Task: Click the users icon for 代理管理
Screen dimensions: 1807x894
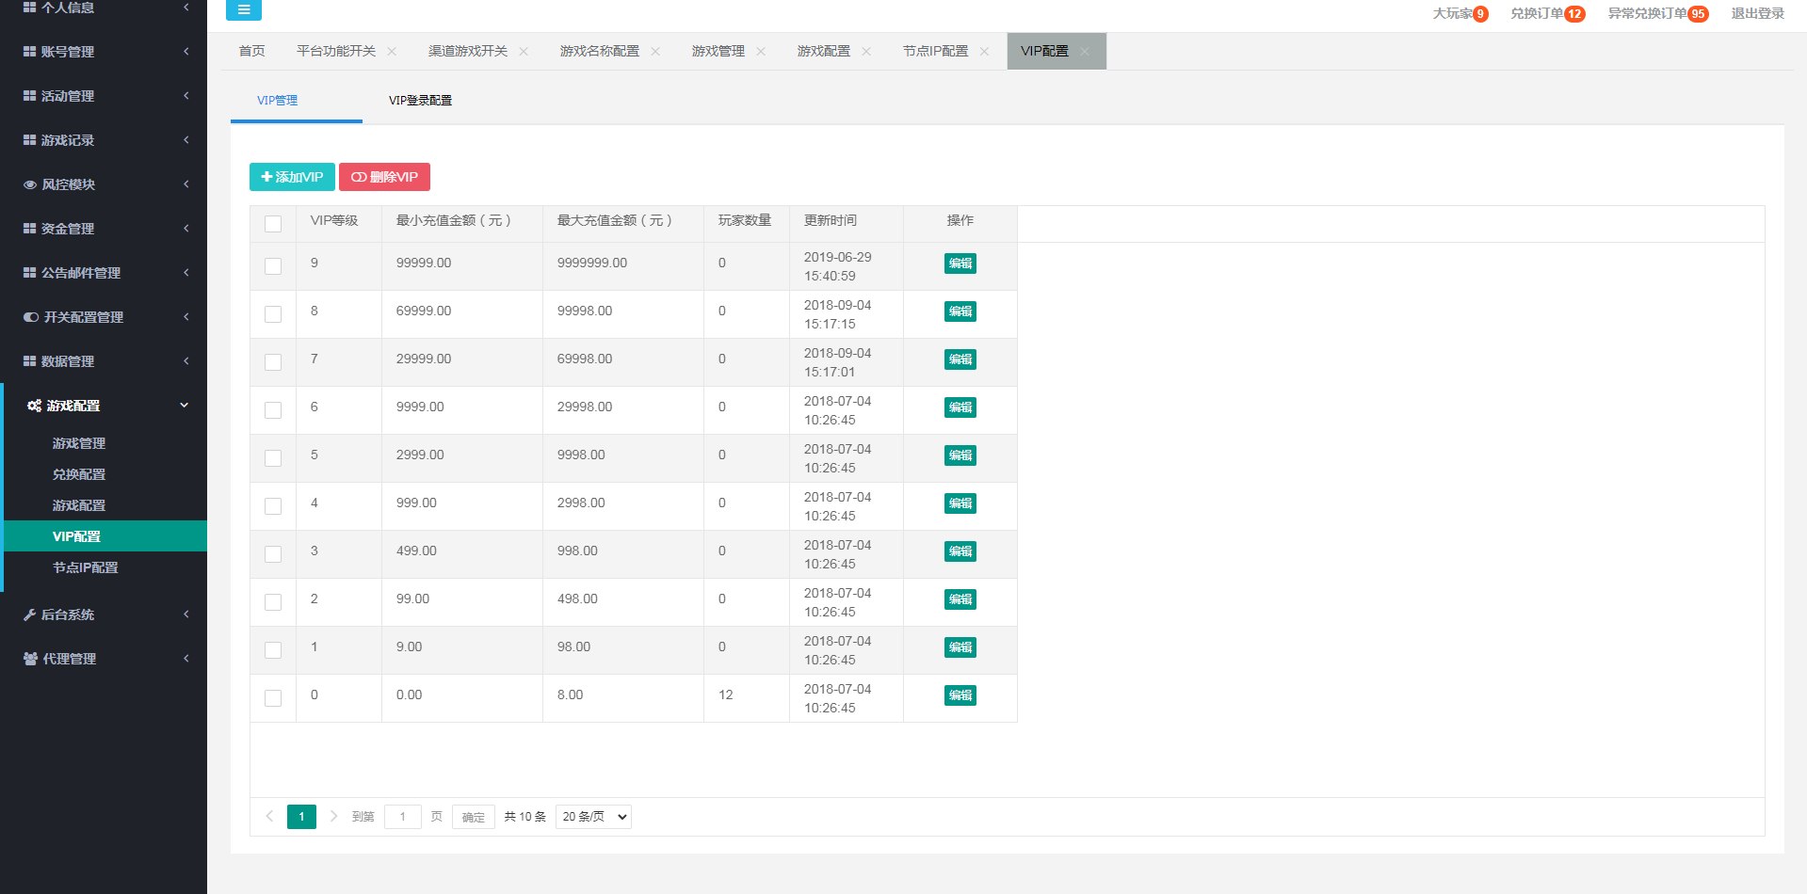Action: [30, 659]
